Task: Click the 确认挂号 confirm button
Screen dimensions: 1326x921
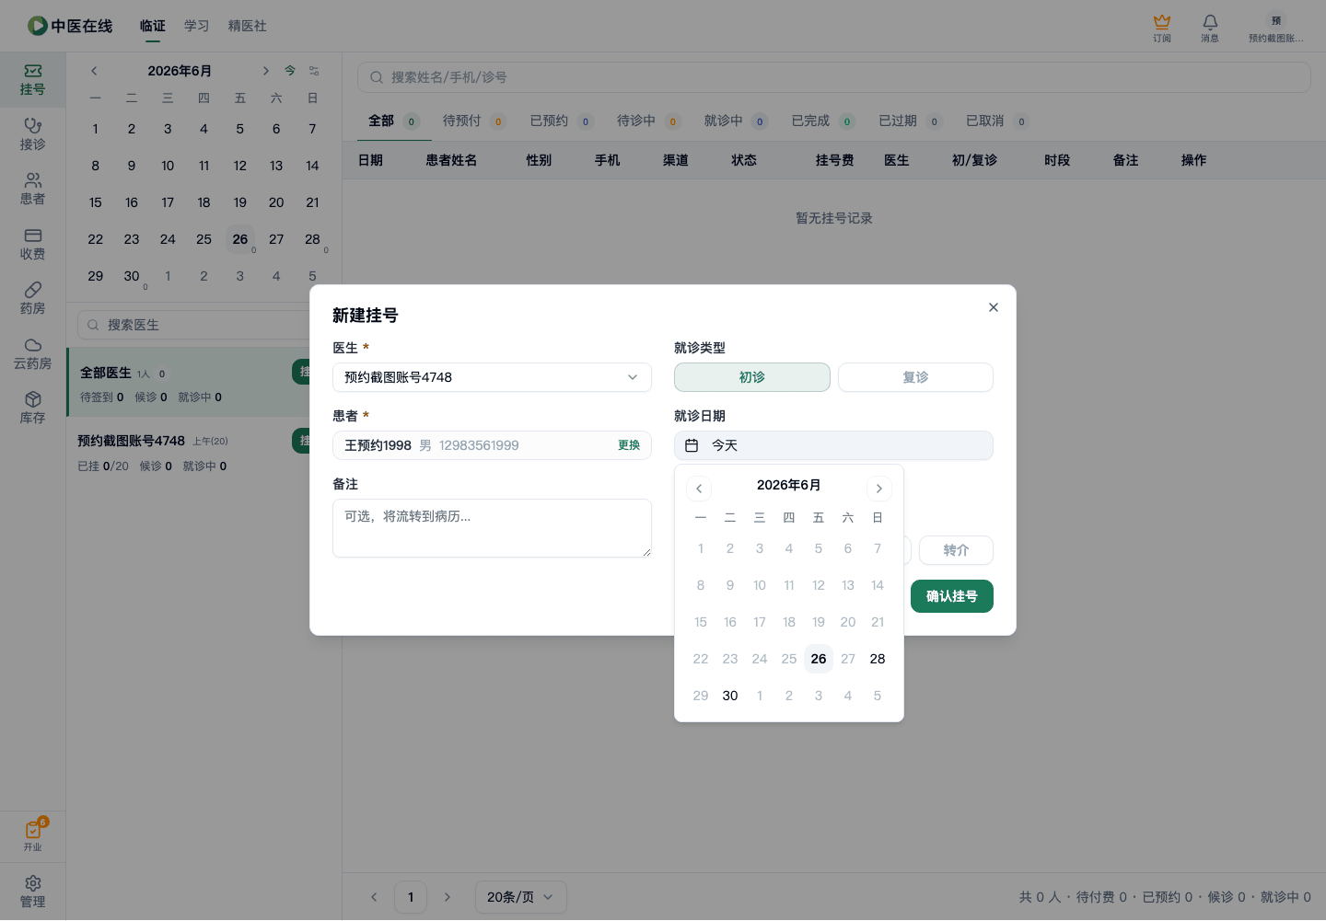Action: pyautogui.click(x=952, y=596)
